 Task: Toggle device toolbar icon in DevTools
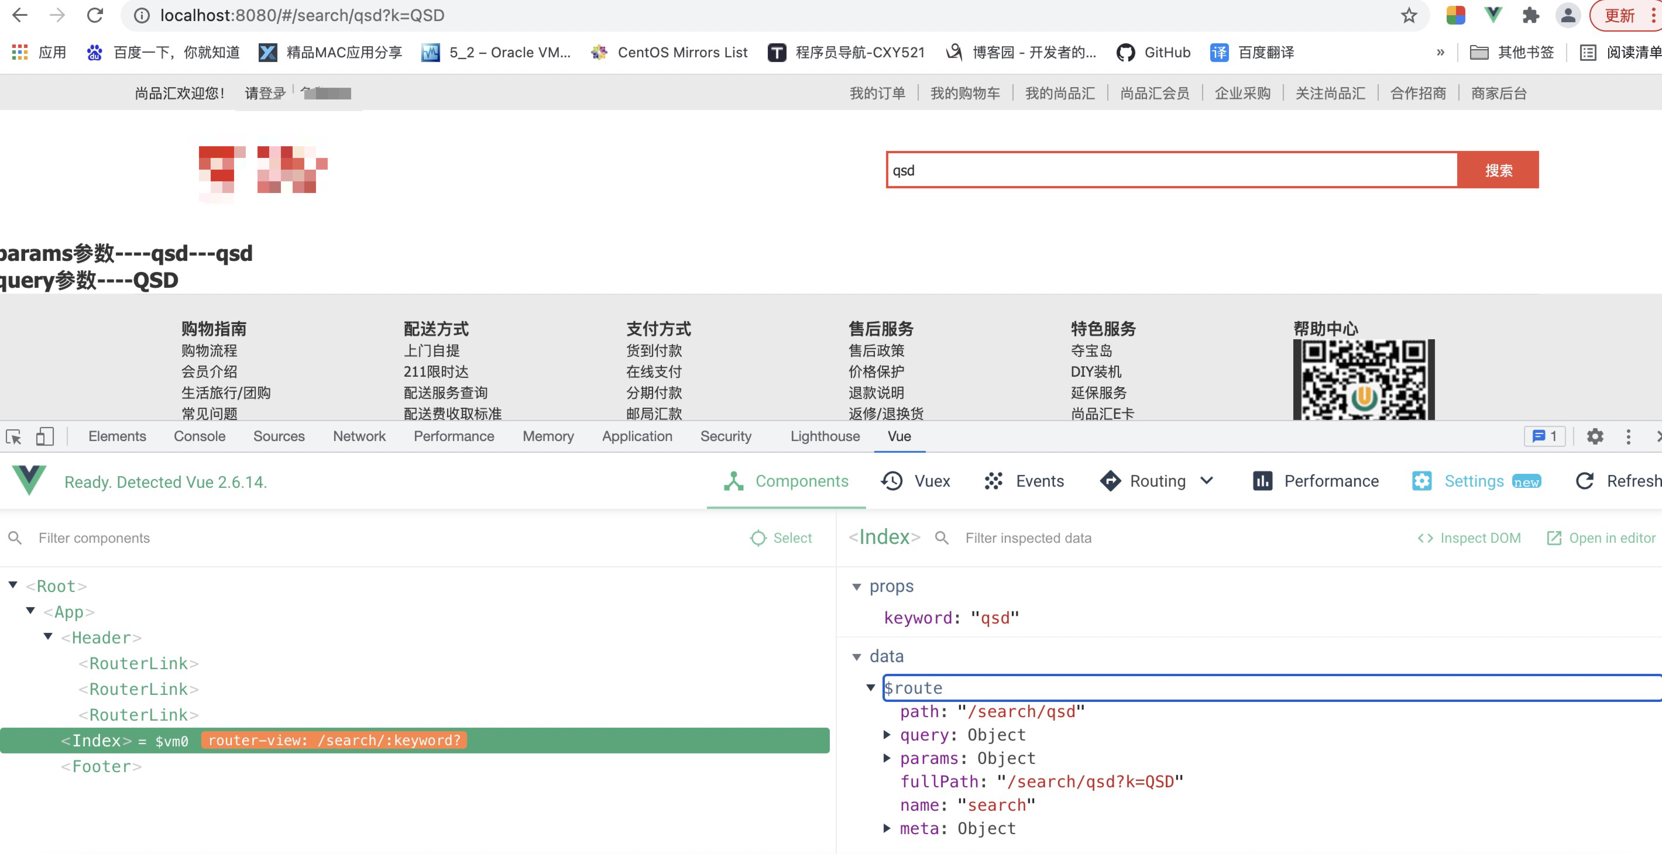pyautogui.click(x=44, y=437)
